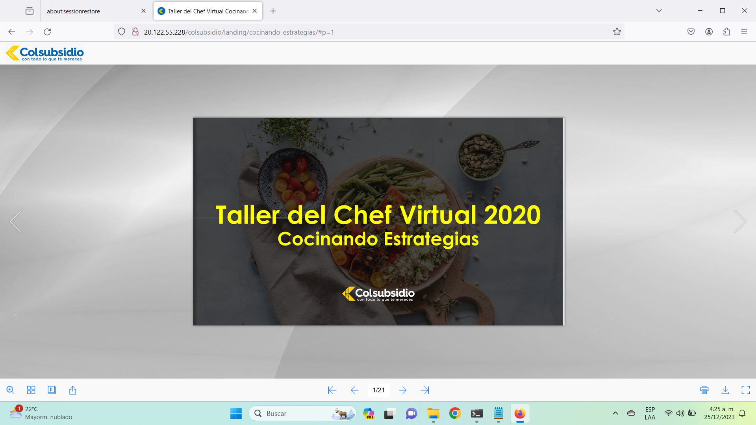Jump to last page button
This screenshot has width=756, height=425.
pyautogui.click(x=425, y=390)
